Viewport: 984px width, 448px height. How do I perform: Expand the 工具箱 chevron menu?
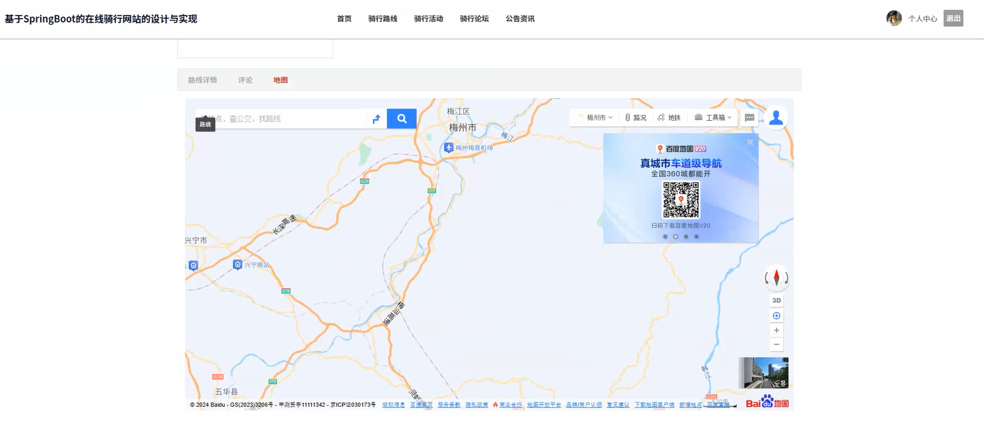729,117
